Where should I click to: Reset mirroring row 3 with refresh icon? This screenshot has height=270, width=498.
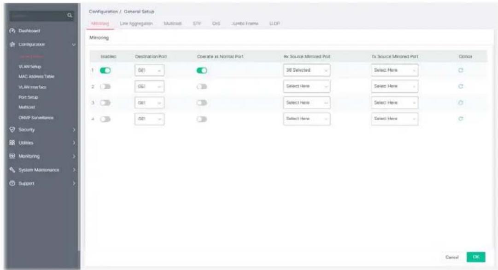461,103
